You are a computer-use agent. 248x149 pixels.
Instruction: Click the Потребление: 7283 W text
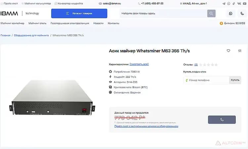pos(127,72)
